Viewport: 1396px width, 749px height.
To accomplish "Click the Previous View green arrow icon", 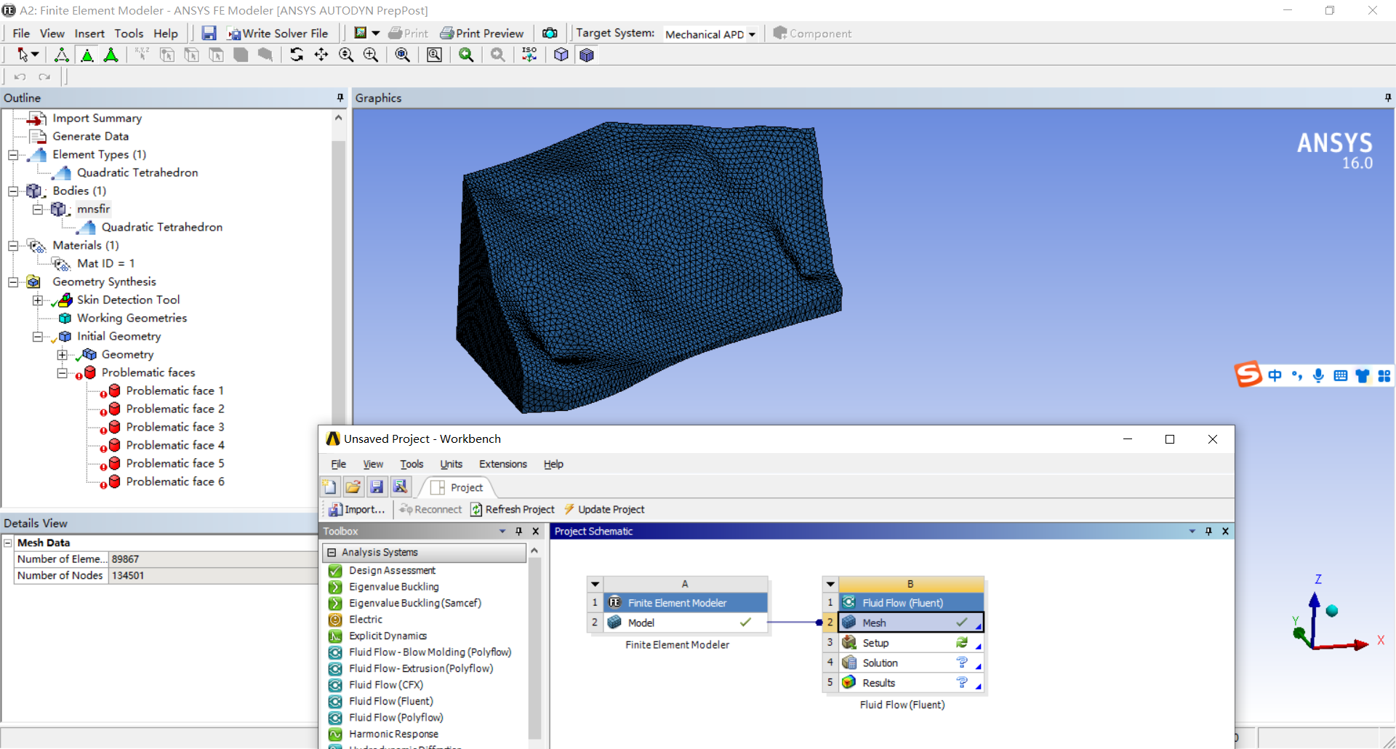I will tap(466, 55).
